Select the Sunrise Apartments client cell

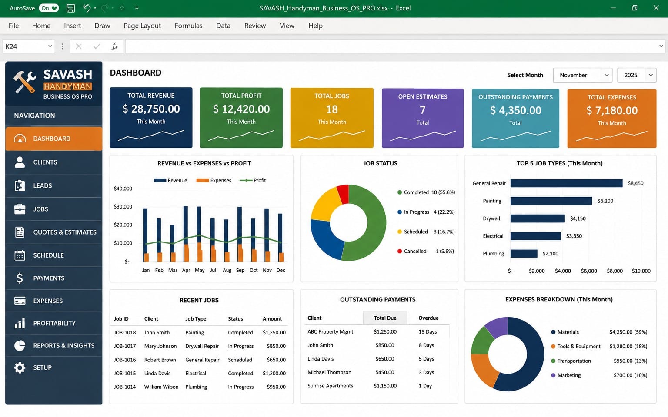click(x=330, y=386)
